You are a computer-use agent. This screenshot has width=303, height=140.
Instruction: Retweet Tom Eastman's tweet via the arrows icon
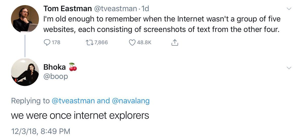89,43
